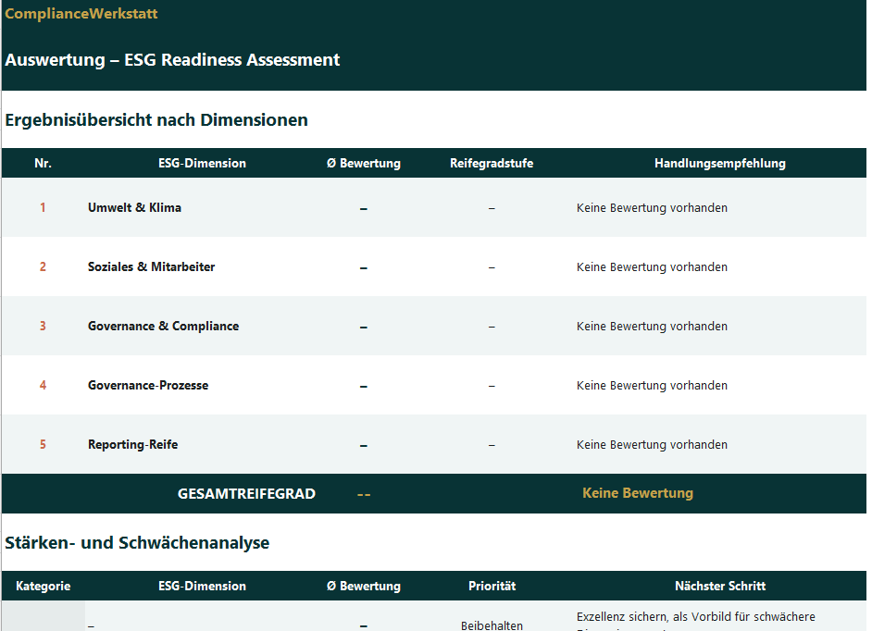The height and width of the screenshot is (631, 872).
Task: Select the Beibehalten priority cell
Action: click(492, 625)
